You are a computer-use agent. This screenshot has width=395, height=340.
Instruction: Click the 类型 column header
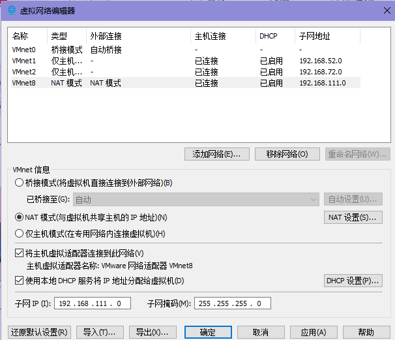66,36
